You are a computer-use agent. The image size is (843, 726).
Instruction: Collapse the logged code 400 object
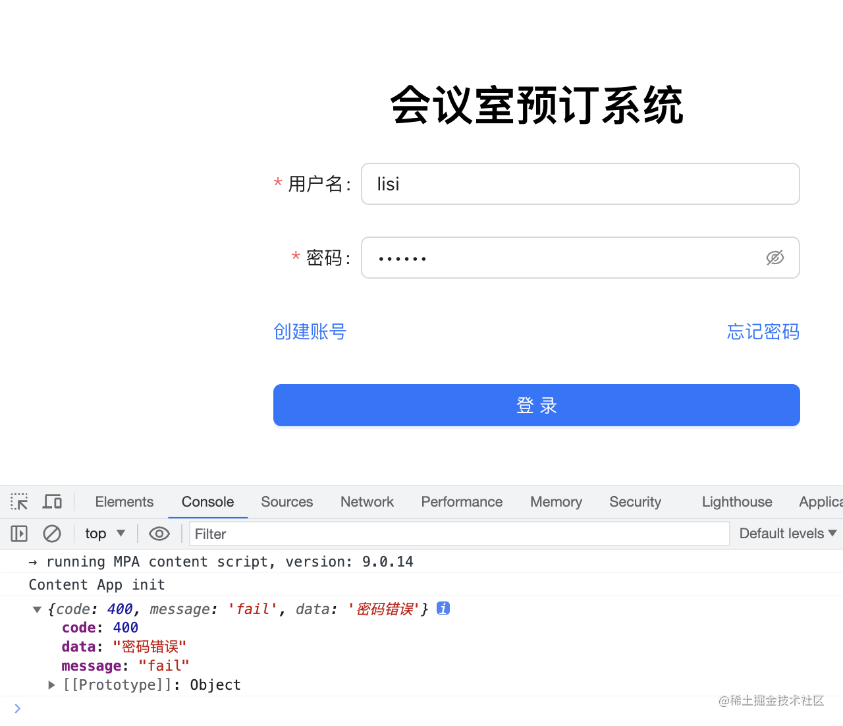(38, 609)
